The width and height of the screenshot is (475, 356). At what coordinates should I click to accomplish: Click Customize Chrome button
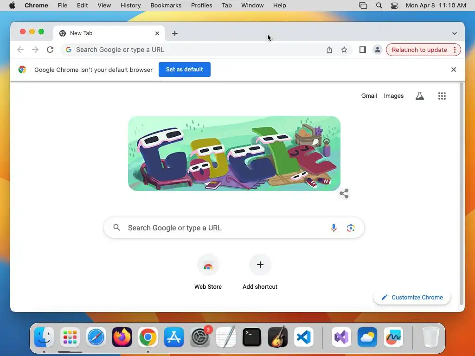coord(412,297)
